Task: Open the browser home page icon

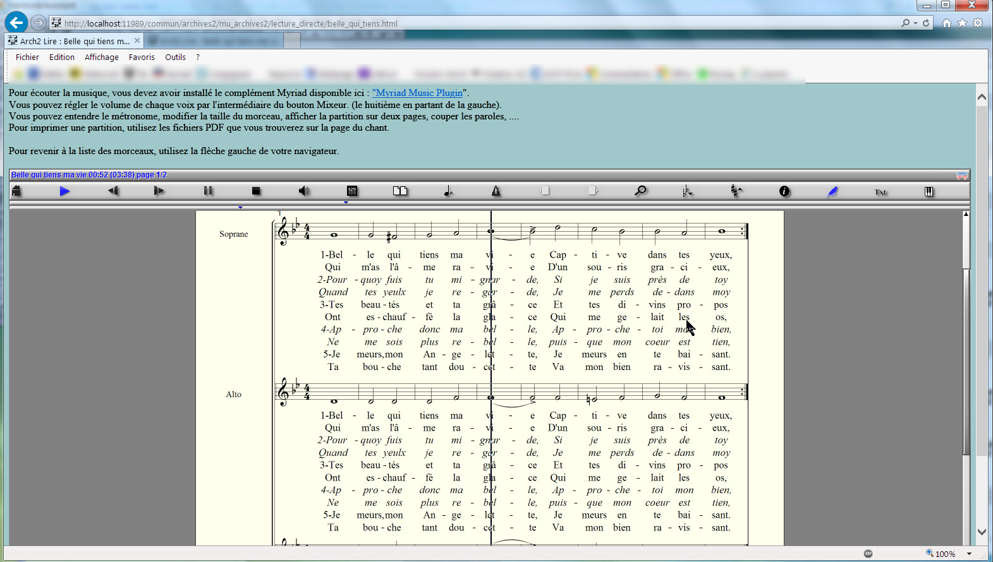Action: pyautogui.click(x=946, y=23)
